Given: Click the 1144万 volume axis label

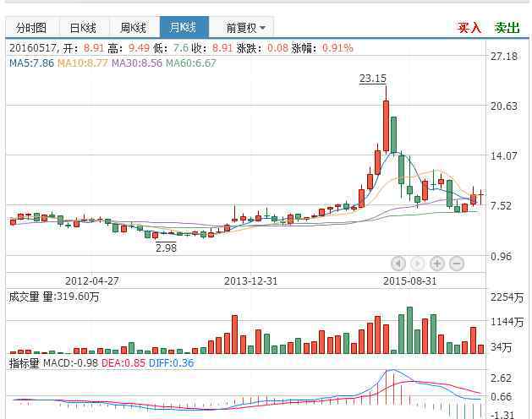Looking at the screenshot, I should point(507,322).
